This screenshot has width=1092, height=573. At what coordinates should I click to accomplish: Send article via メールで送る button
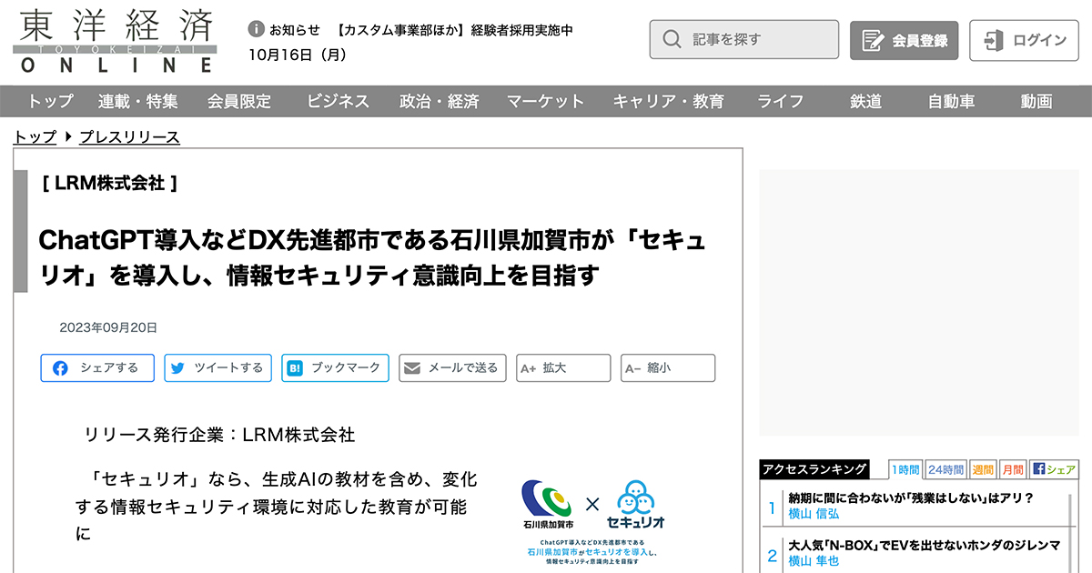tap(452, 368)
